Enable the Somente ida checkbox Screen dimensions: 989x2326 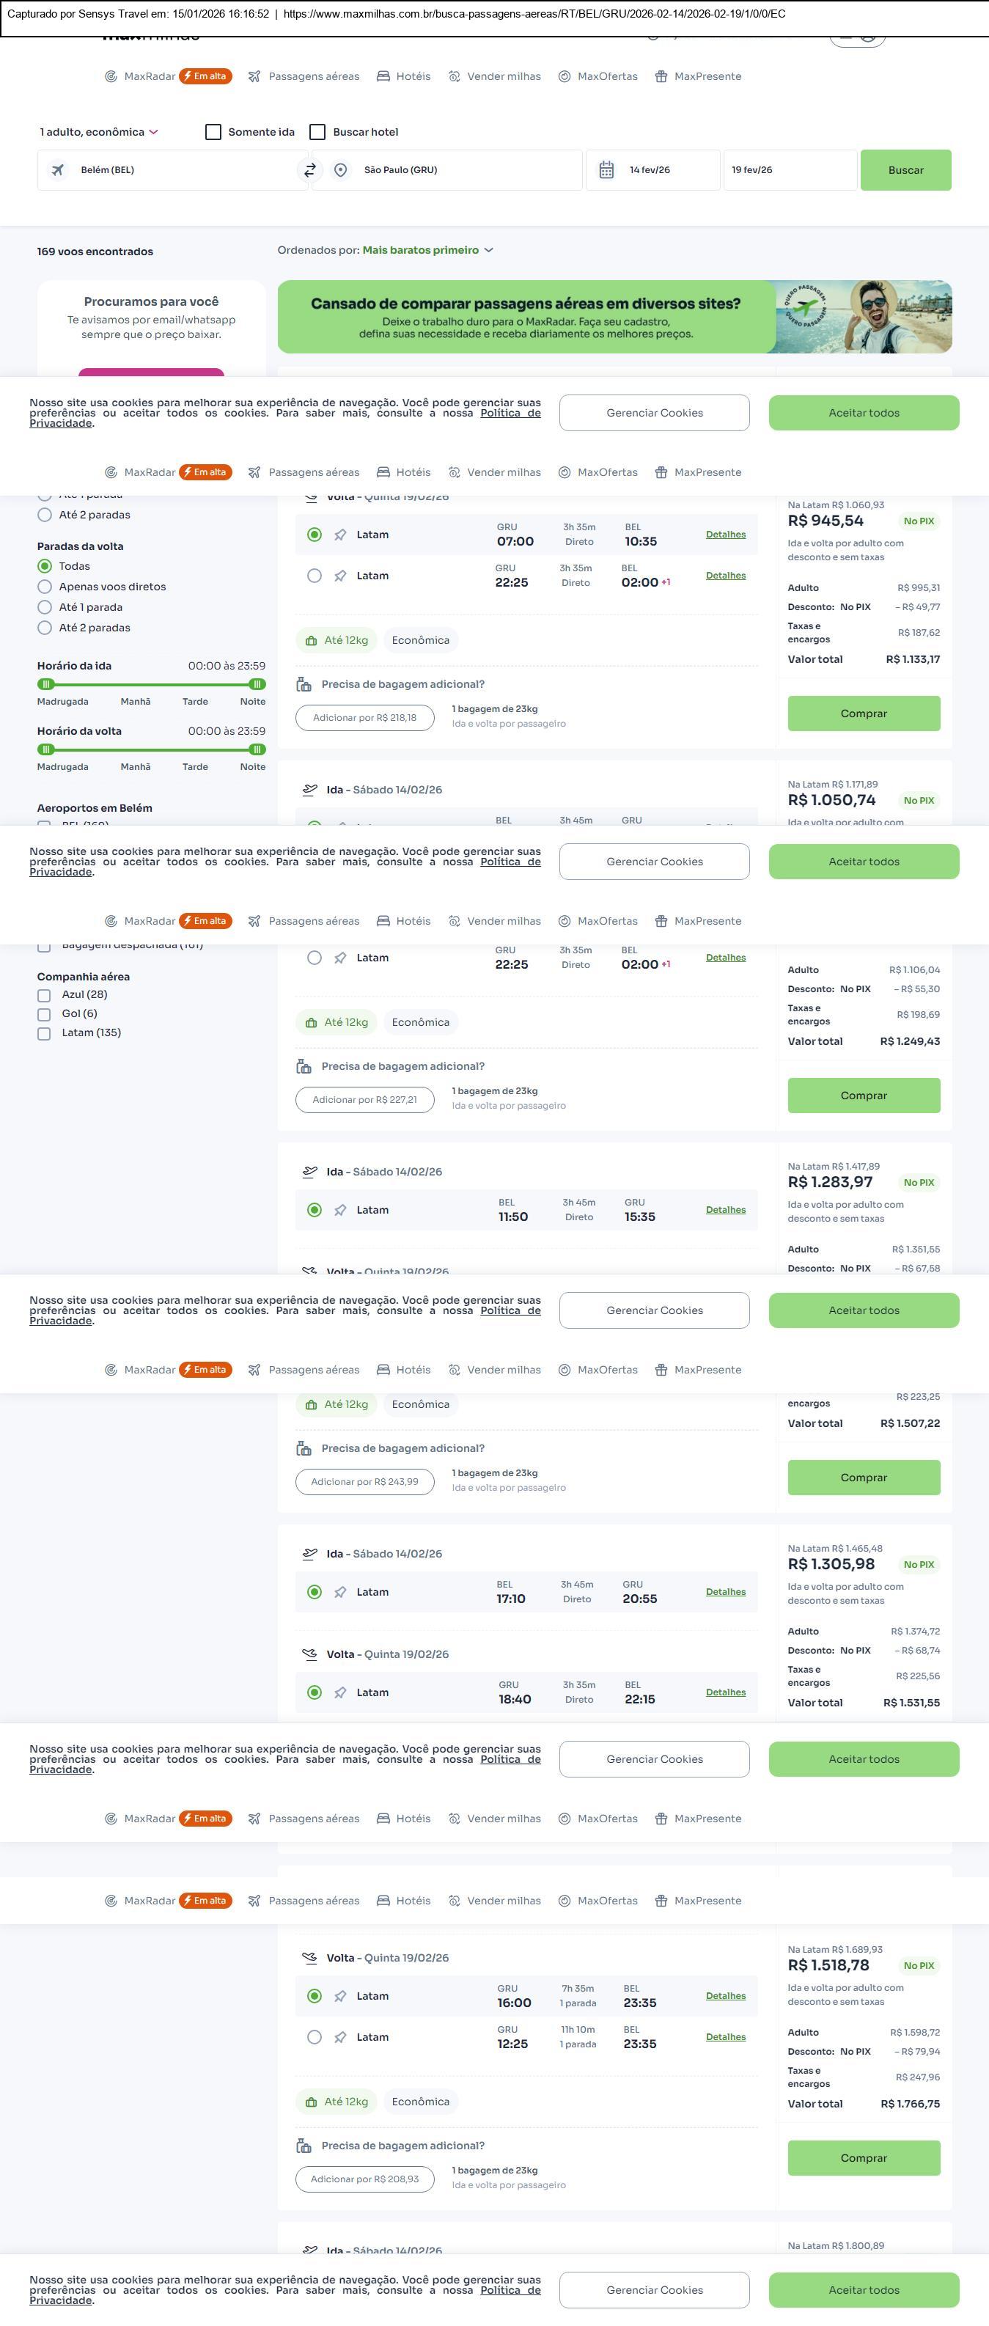click(x=214, y=132)
